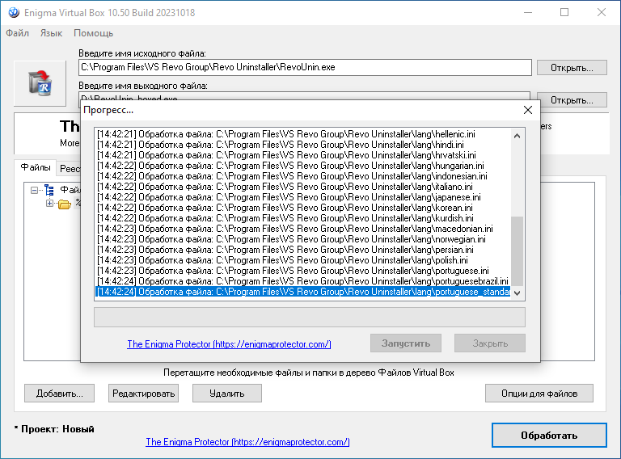Screen dimensions: 621x459
Task: Select the persian.ini log line
Action: (303, 249)
